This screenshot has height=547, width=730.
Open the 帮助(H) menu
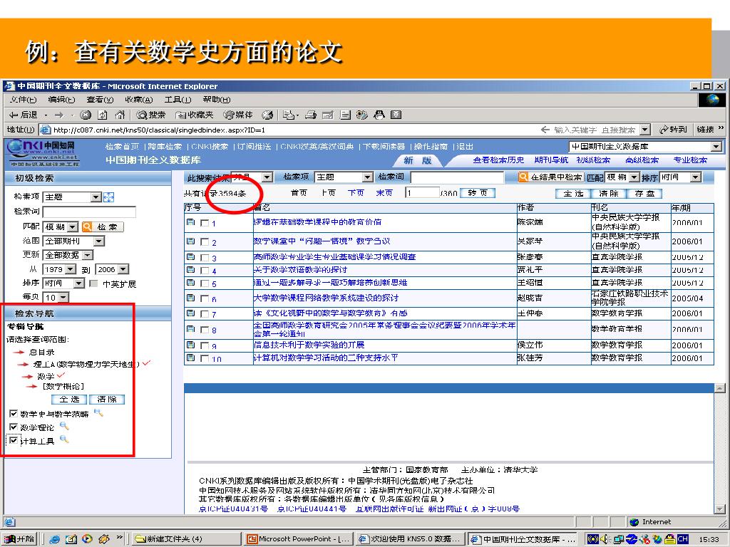tap(217, 100)
